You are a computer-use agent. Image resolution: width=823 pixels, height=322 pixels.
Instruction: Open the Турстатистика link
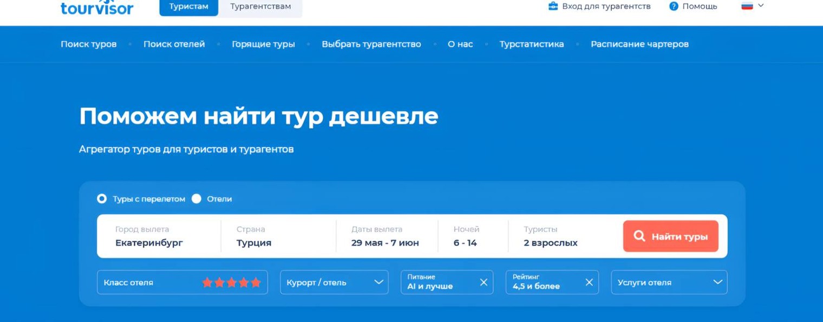531,44
